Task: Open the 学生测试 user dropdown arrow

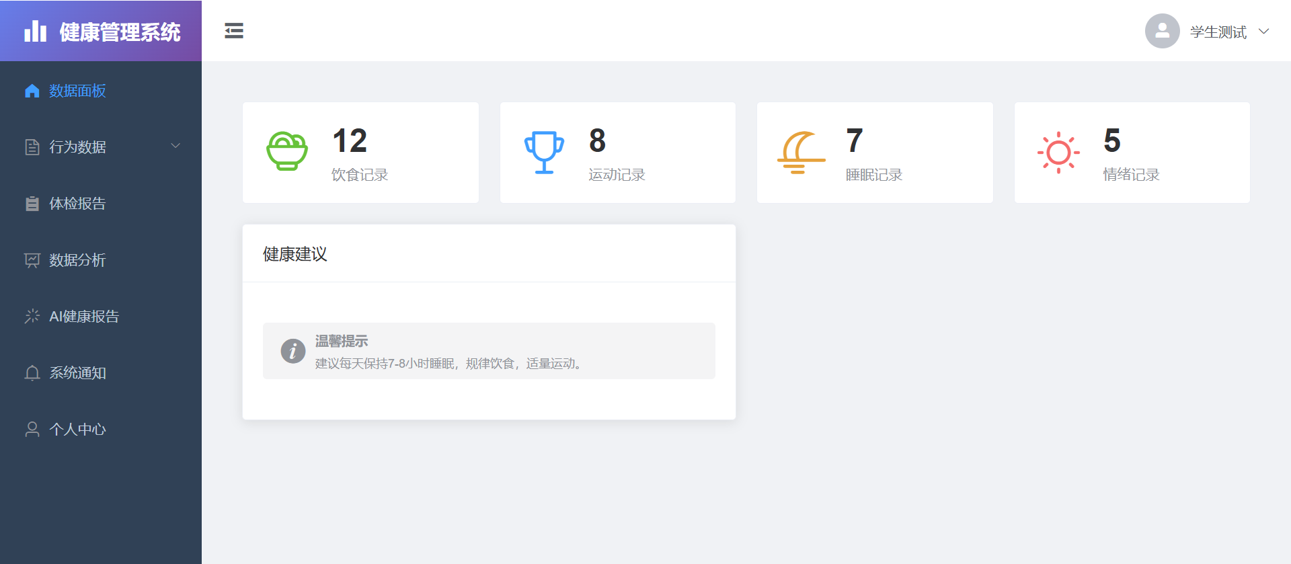Action: tap(1263, 31)
